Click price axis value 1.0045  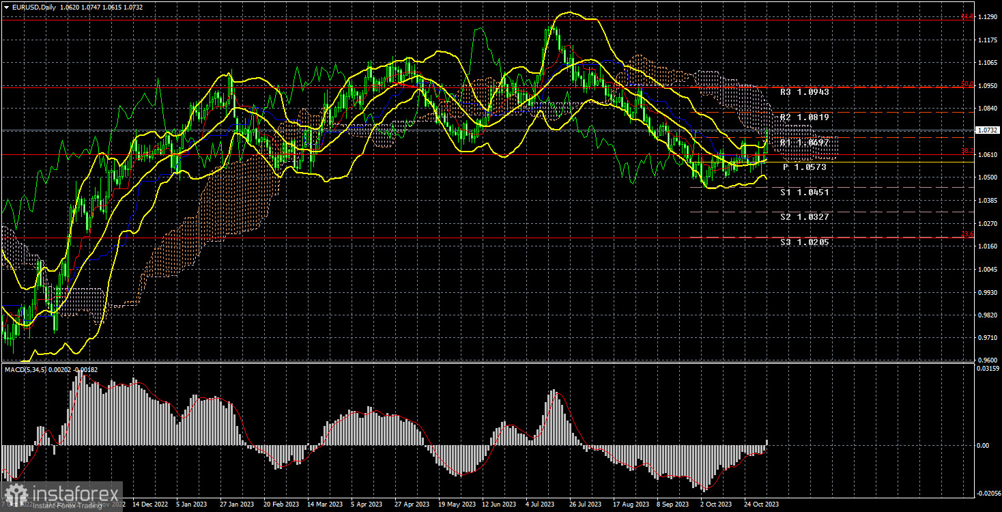point(987,269)
